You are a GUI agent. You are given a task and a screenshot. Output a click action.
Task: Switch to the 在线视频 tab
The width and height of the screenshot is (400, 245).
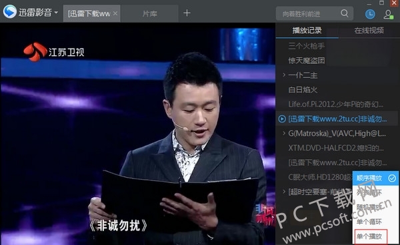369,31
